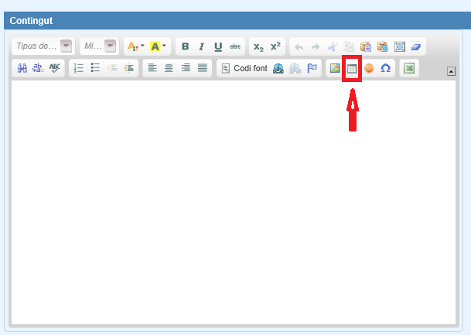Insert a hyperlink with the globe-link icon
Viewport: 471px width, 335px height.
pos(278,68)
